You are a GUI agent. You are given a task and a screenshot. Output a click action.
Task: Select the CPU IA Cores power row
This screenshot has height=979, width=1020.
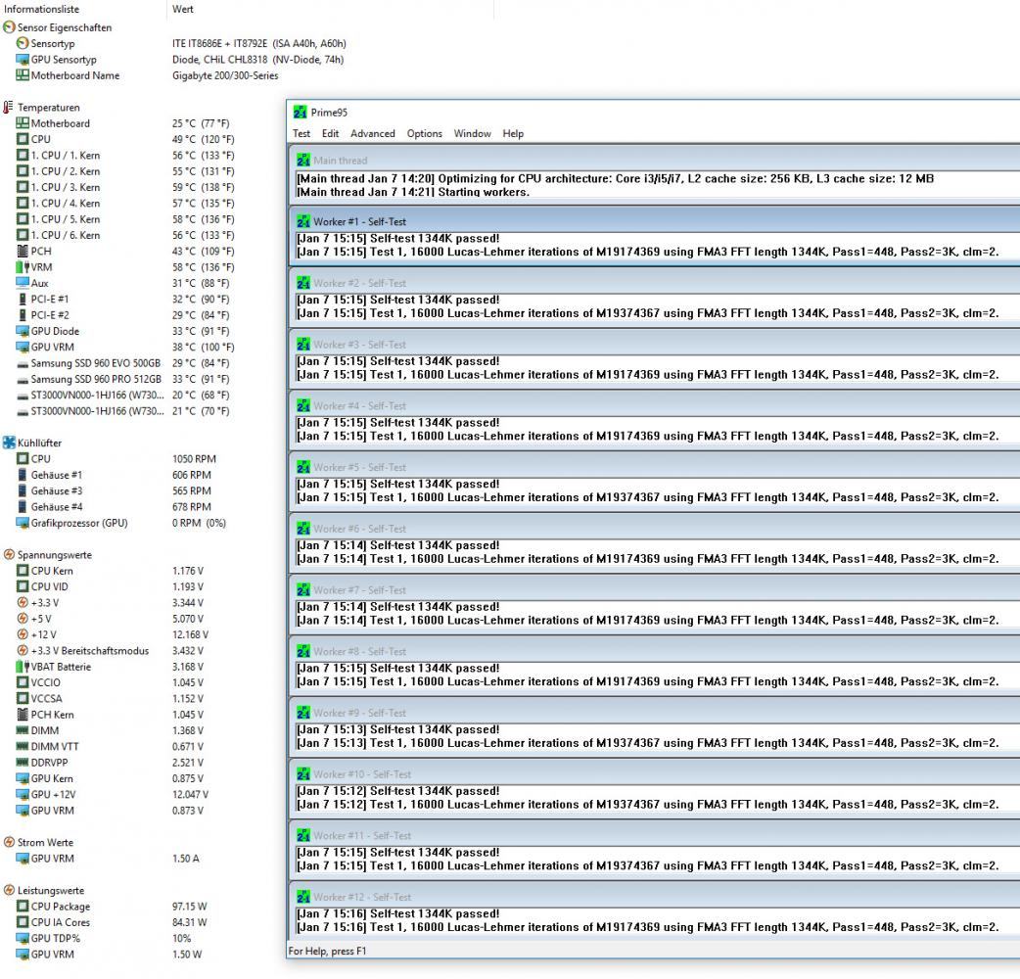(112, 922)
